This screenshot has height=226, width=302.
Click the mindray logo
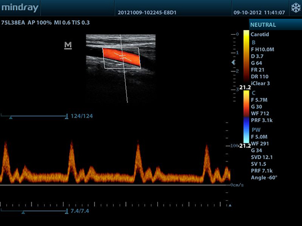(x=20, y=8)
